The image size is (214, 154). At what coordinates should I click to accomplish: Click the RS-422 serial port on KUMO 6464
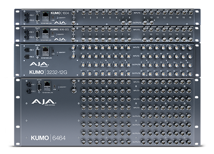tap(39, 87)
